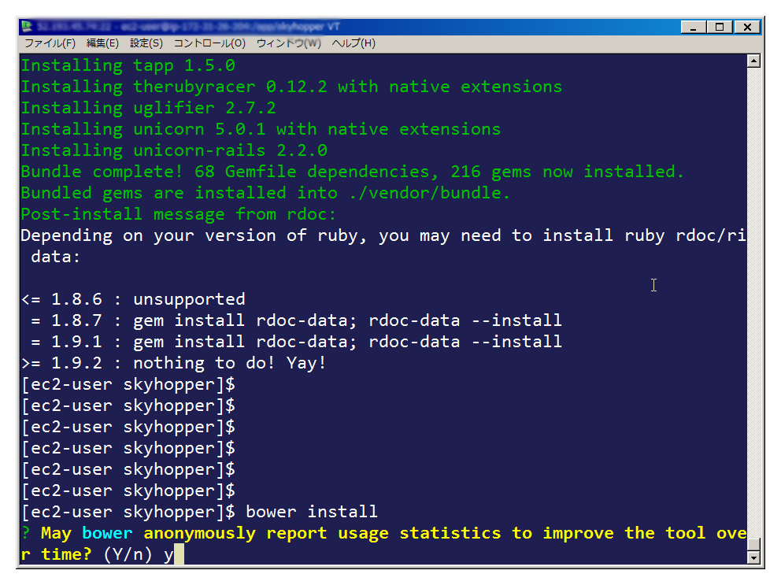Click the vertical scrollbar thumb

753,545
